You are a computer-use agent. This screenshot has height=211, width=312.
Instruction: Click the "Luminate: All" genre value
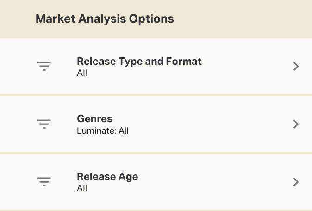102,131
